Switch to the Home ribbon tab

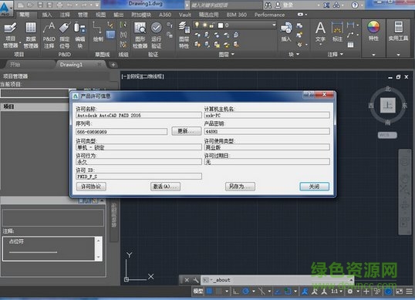[25, 15]
